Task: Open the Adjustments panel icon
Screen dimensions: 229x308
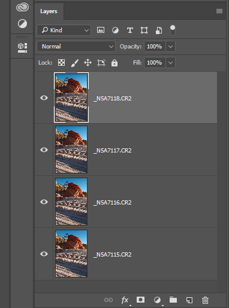Action: pyautogui.click(x=22, y=24)
